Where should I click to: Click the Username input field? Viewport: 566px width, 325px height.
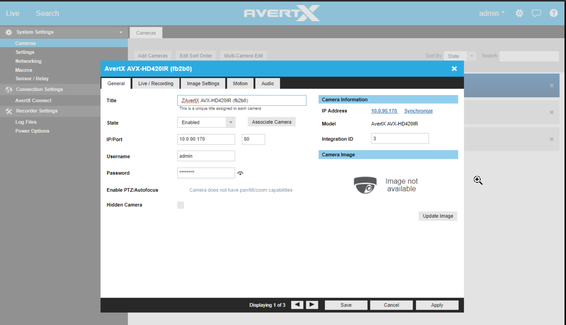(x=206, y=156)
